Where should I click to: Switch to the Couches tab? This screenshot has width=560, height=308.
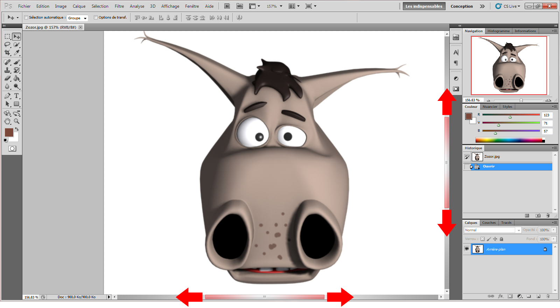tap(489, 223)
